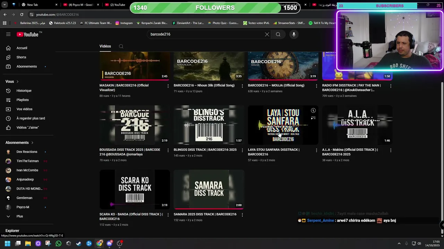444x249 pixels.
Task: Select the Vidéos channel tab
Action: [x=105, y=46]
